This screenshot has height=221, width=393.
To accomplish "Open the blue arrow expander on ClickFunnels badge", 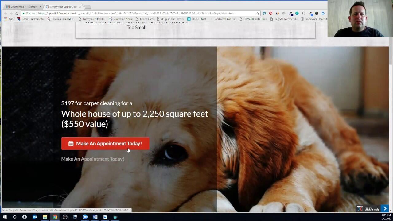I will click(385, 208).
